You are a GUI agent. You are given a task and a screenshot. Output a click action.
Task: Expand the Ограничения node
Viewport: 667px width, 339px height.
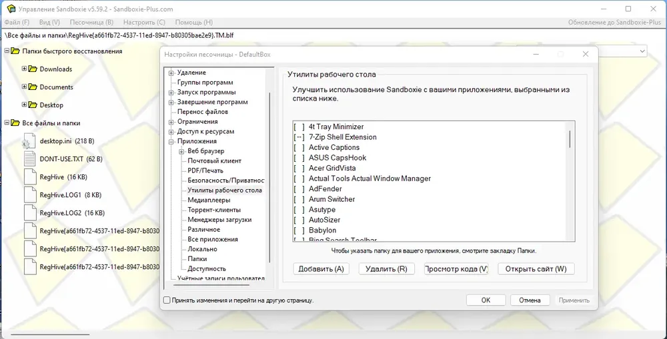(x=171, y=122)
